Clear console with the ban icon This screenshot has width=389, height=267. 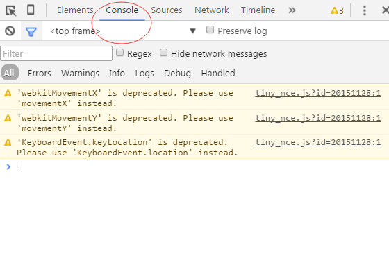point(10,31)
